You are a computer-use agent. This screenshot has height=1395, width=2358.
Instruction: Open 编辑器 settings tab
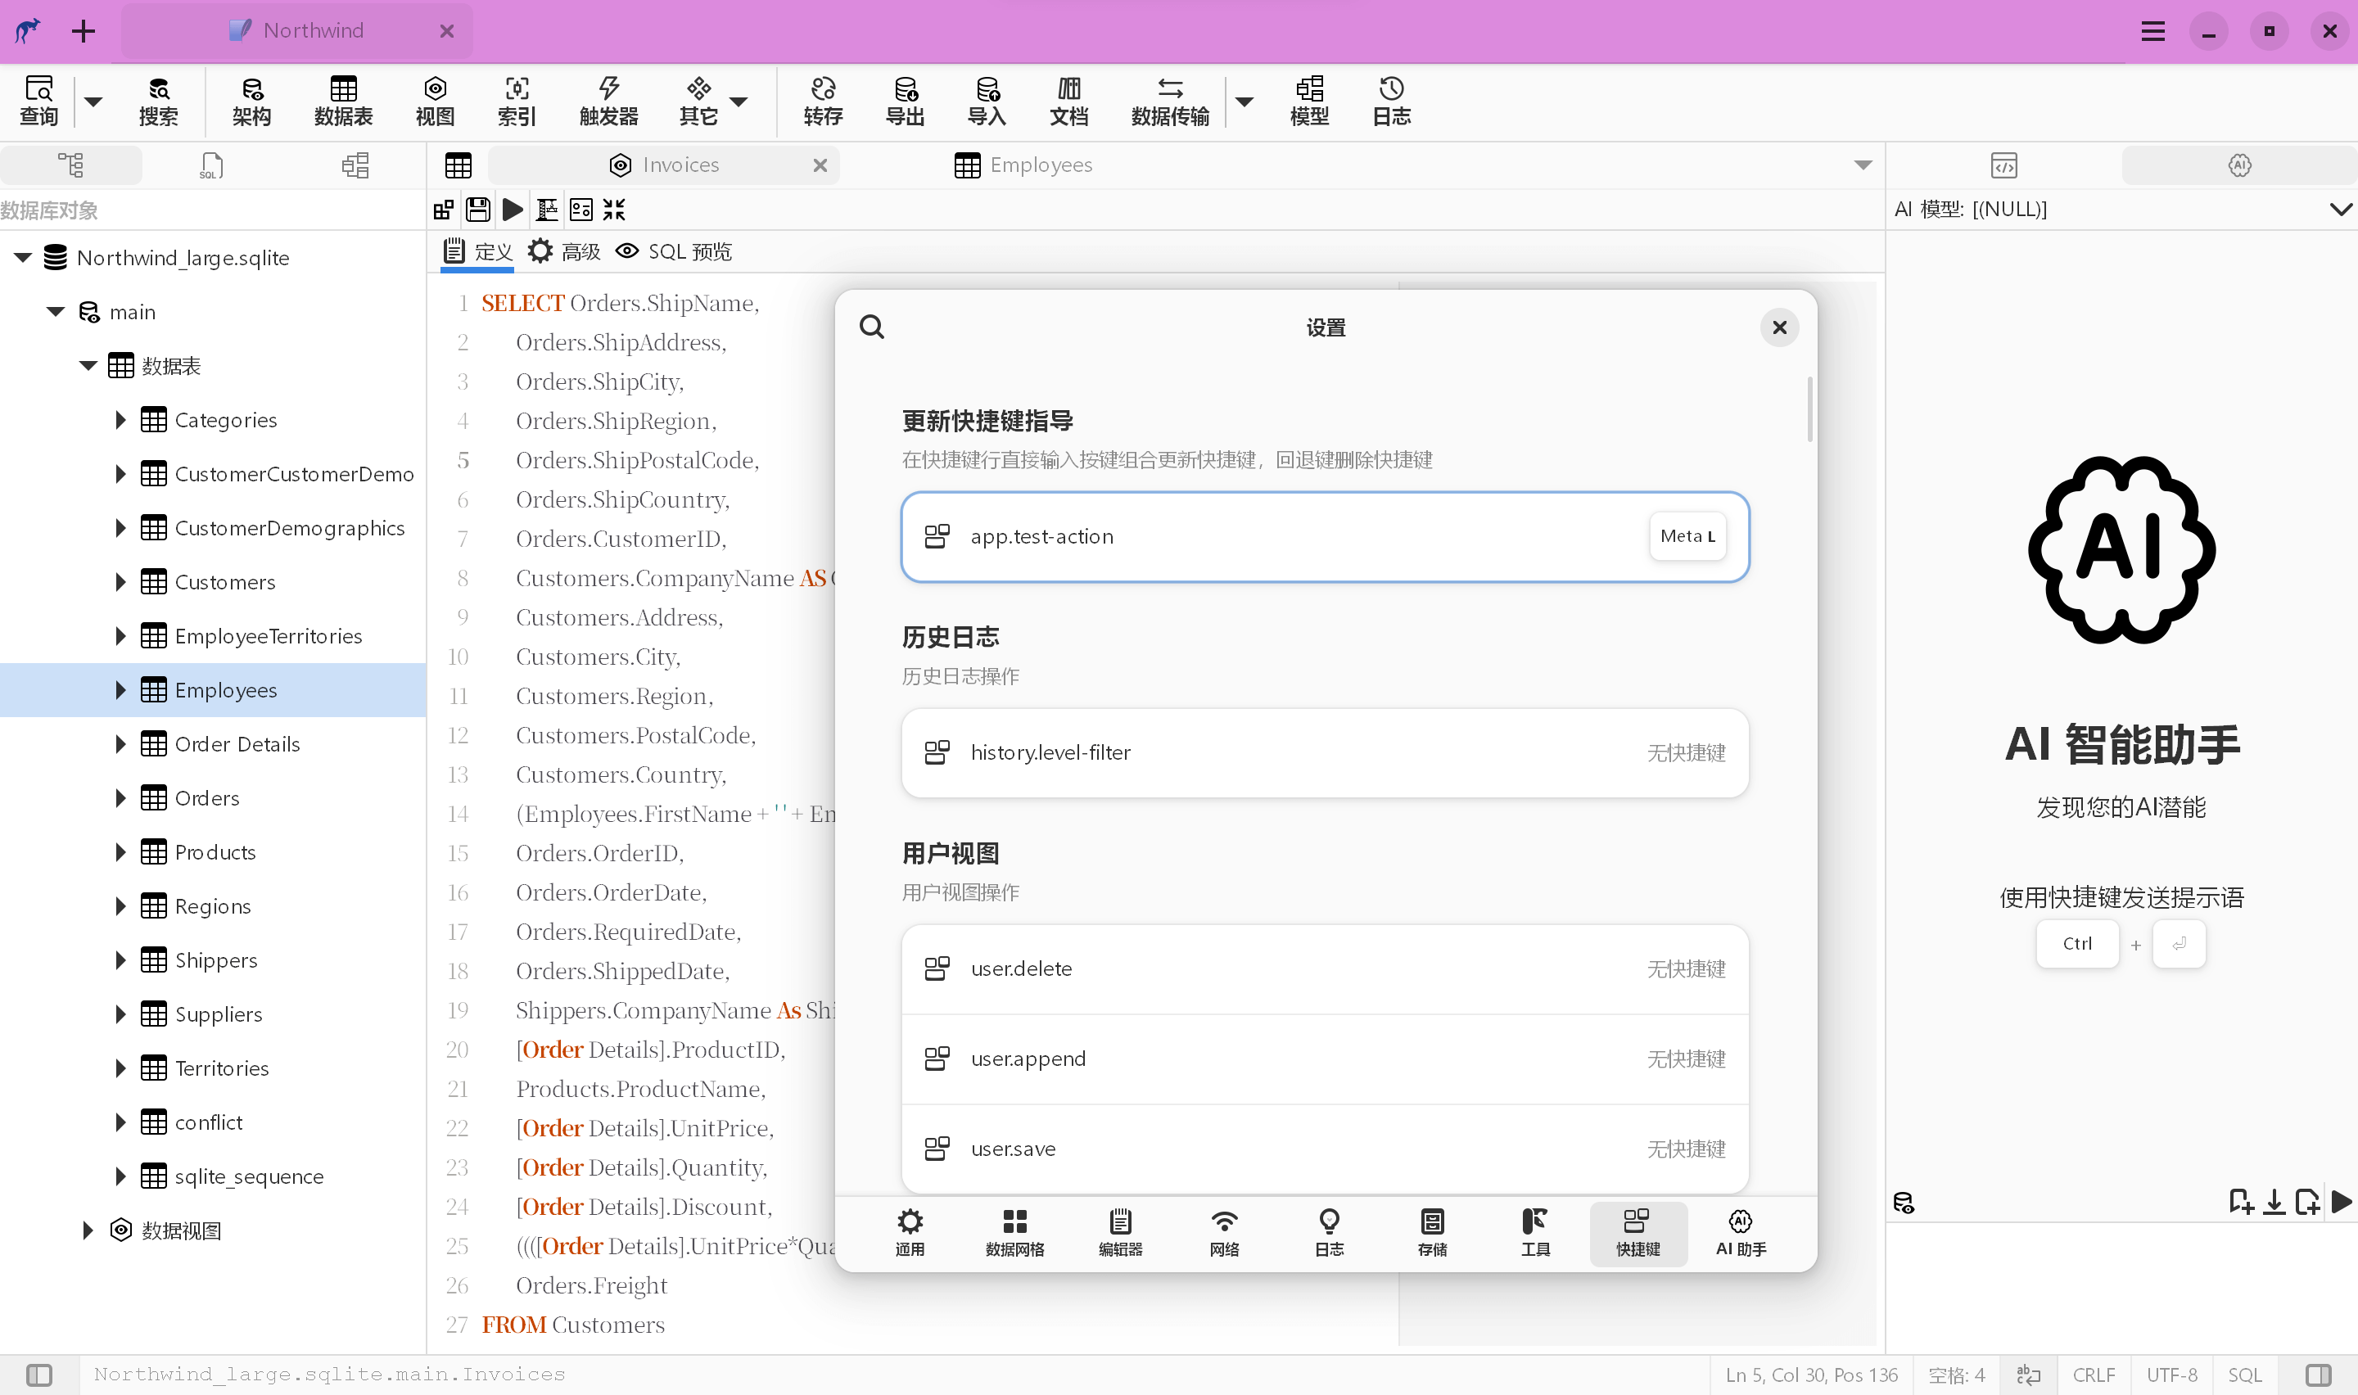[1120, 1232]
